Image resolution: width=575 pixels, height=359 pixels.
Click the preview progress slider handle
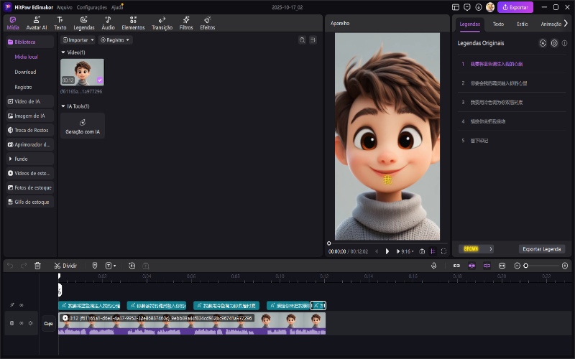(x=328, y=243)
